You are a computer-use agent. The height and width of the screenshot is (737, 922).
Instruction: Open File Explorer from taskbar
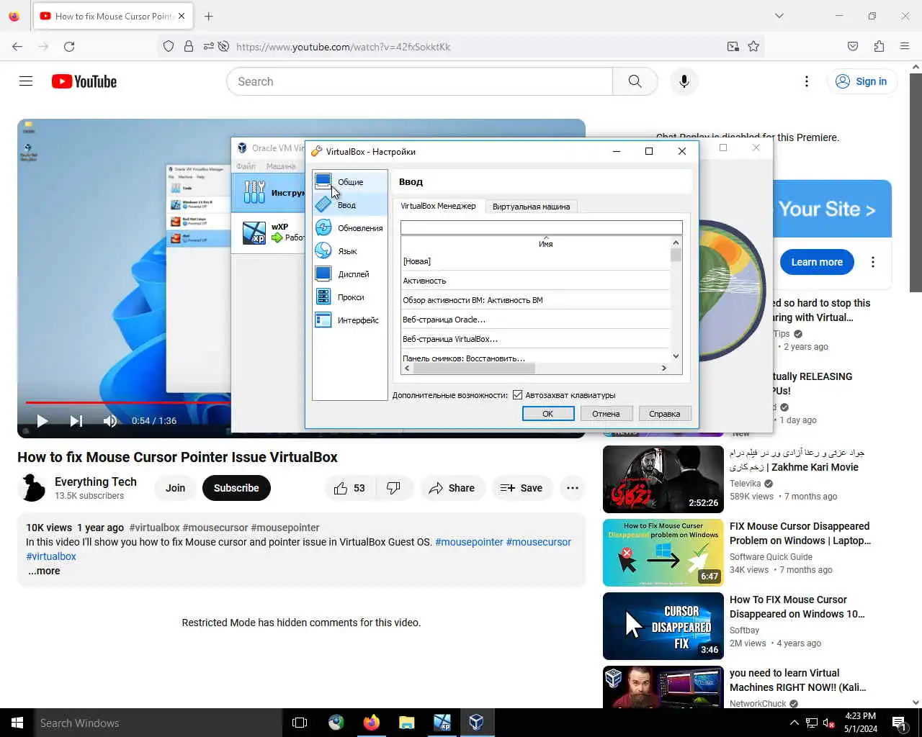406,723
